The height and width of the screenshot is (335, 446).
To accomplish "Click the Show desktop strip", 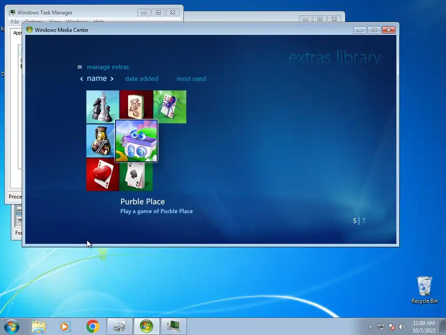I will pyautogui.click(x=443, y=327).
